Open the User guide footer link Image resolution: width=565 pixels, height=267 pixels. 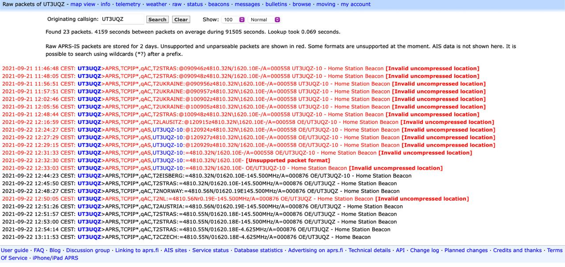[15, 250]
